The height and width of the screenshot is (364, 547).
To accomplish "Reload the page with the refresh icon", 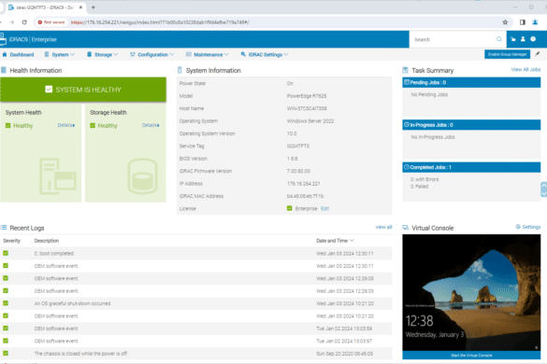I will coord(24,22).
